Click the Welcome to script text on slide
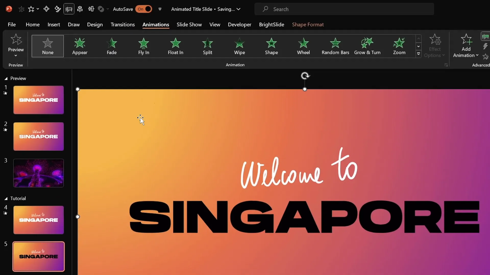This screenshot has height=275, width=490. tap(299, 168)
